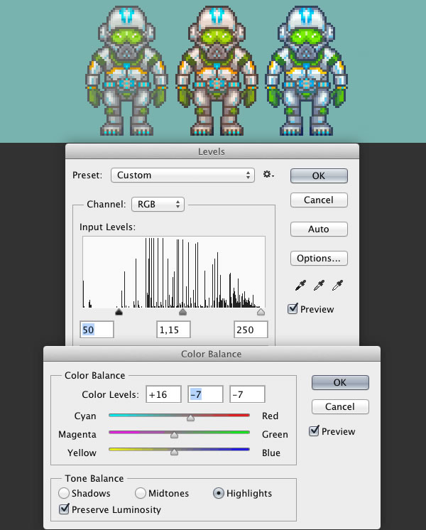Select the gray point eyedropper in Levels

click(319, 286)
